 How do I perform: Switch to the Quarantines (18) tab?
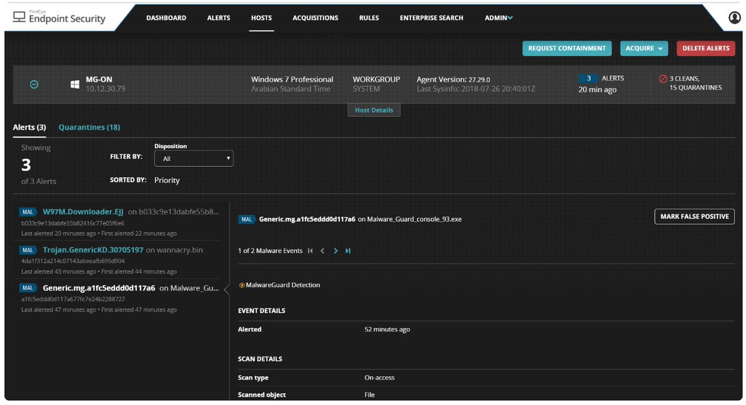90,128
